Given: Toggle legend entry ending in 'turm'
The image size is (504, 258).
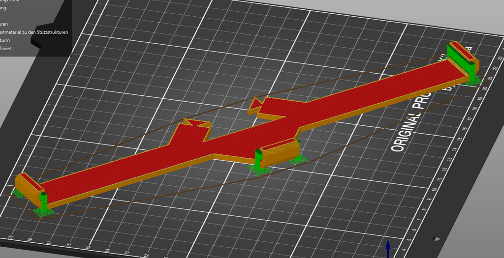Looking at the screenshot, I should [5, 40].
